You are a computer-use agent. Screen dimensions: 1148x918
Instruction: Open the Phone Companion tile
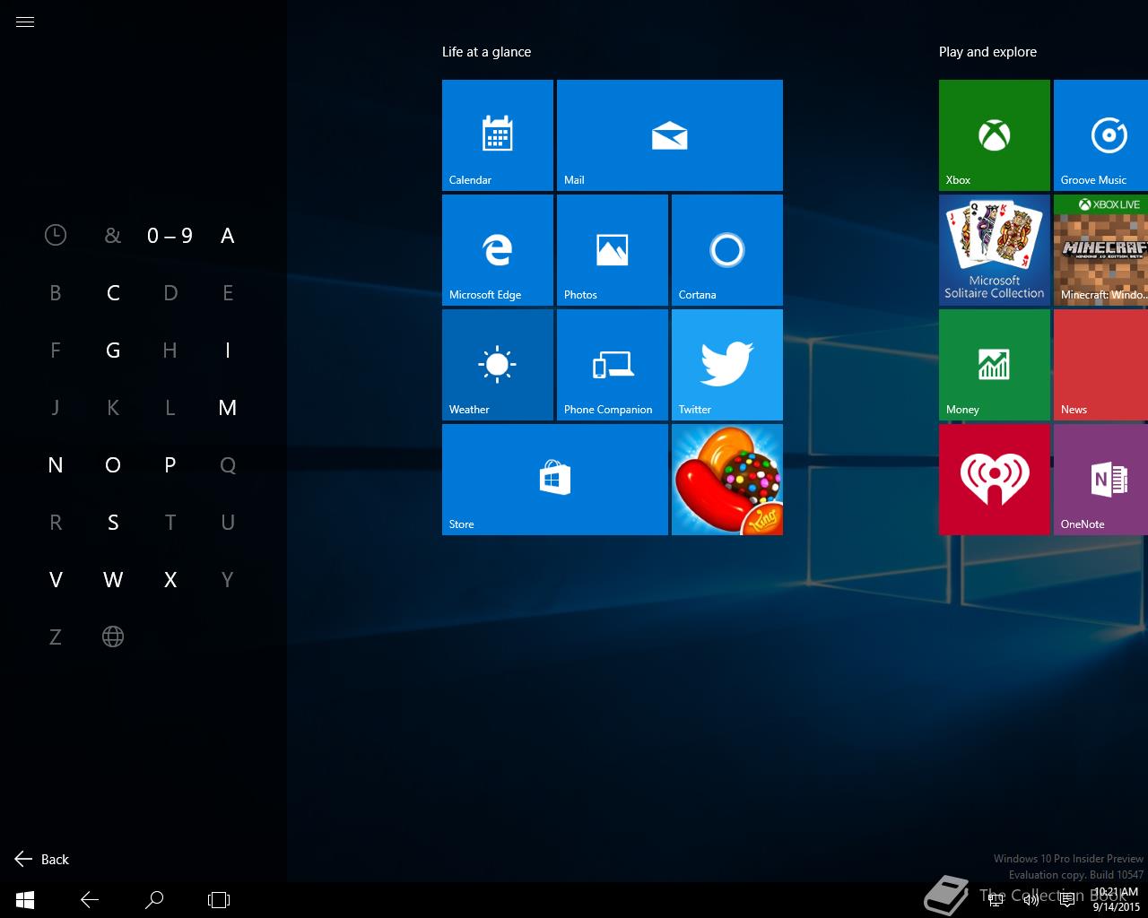tap(613, 365)
